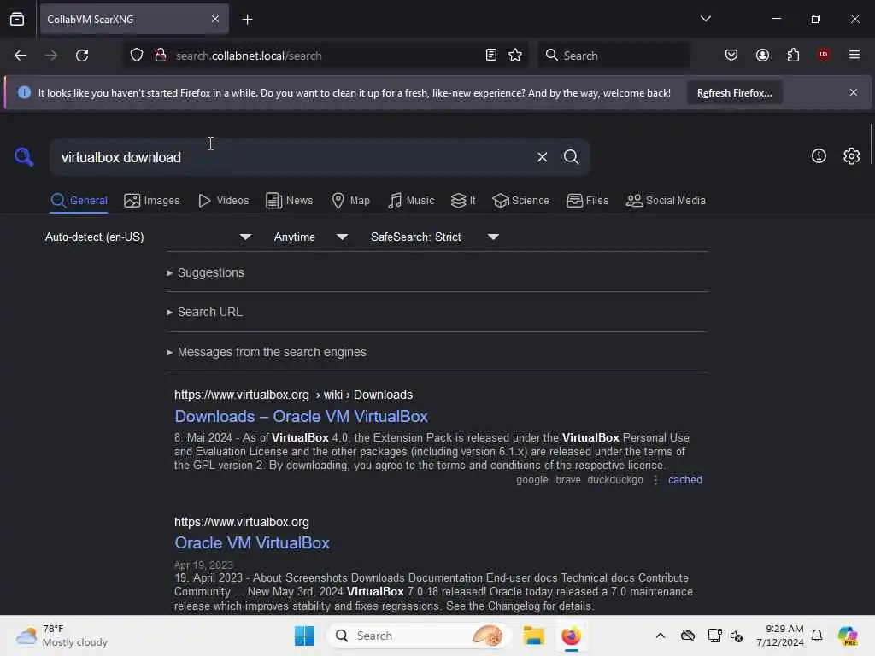Switch to the Videos tab

[x=223, y=201]
